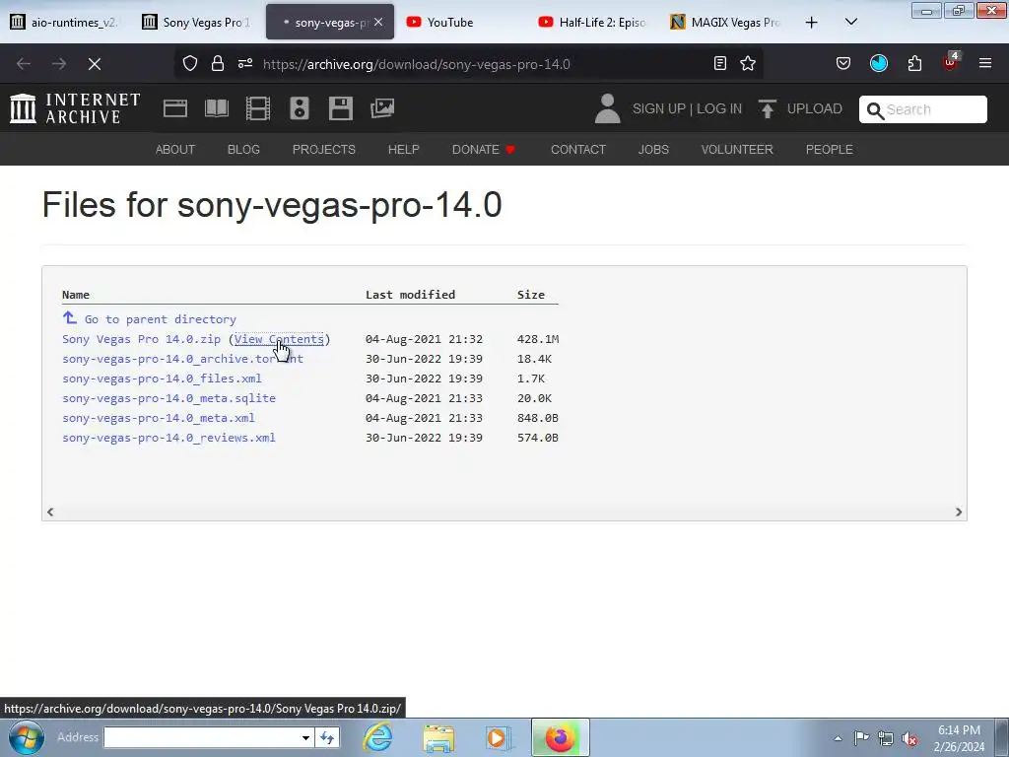The height and width of the screenshot is (757, 1009).
Task: Open sony-vegas-pro-14.0_archive.torrent link
Action: coord(182,359)
